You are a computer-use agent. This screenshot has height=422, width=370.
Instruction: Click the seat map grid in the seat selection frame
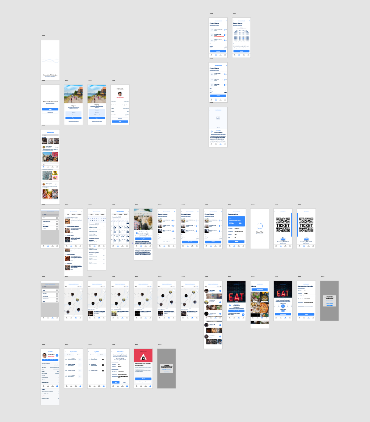(x=241, y=35)
